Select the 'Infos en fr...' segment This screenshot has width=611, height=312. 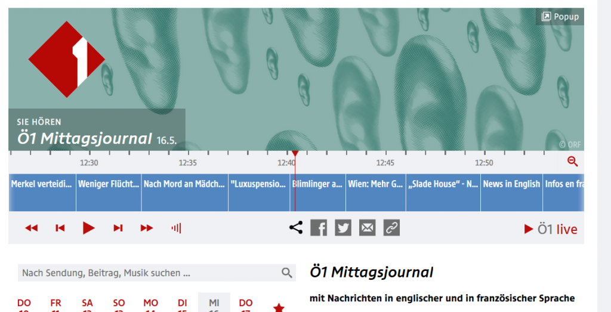click(x=563, y=193)
